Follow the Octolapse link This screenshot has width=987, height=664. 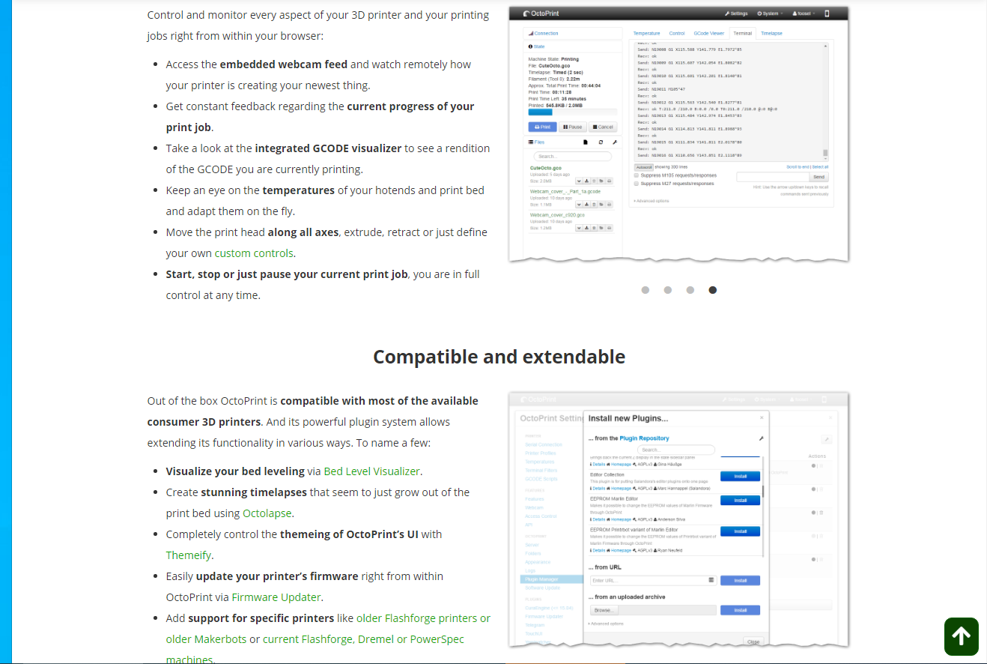pyautogui.click(x=267, y=513)
